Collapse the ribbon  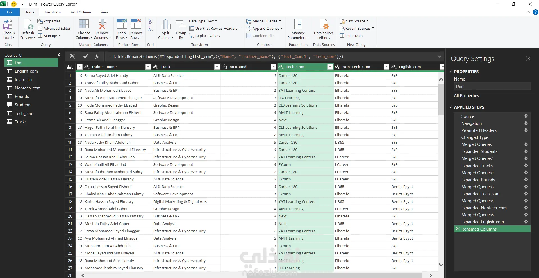528,12
